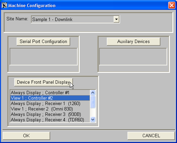Image resolution: width=177 pixels, height=143 pixels.
Task: Select 'Always Display ; Receiver 3 (930B)' row
Action: click(x=50, y=114)
